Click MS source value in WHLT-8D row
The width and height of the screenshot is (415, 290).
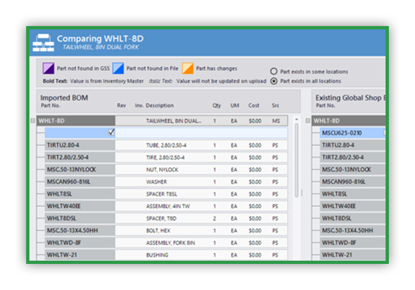pos(276,121)
